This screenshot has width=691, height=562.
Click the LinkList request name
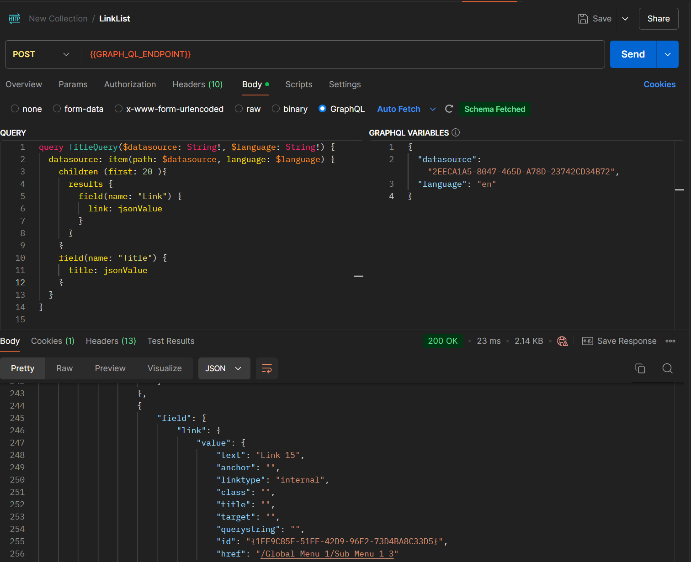pos(115,19)
